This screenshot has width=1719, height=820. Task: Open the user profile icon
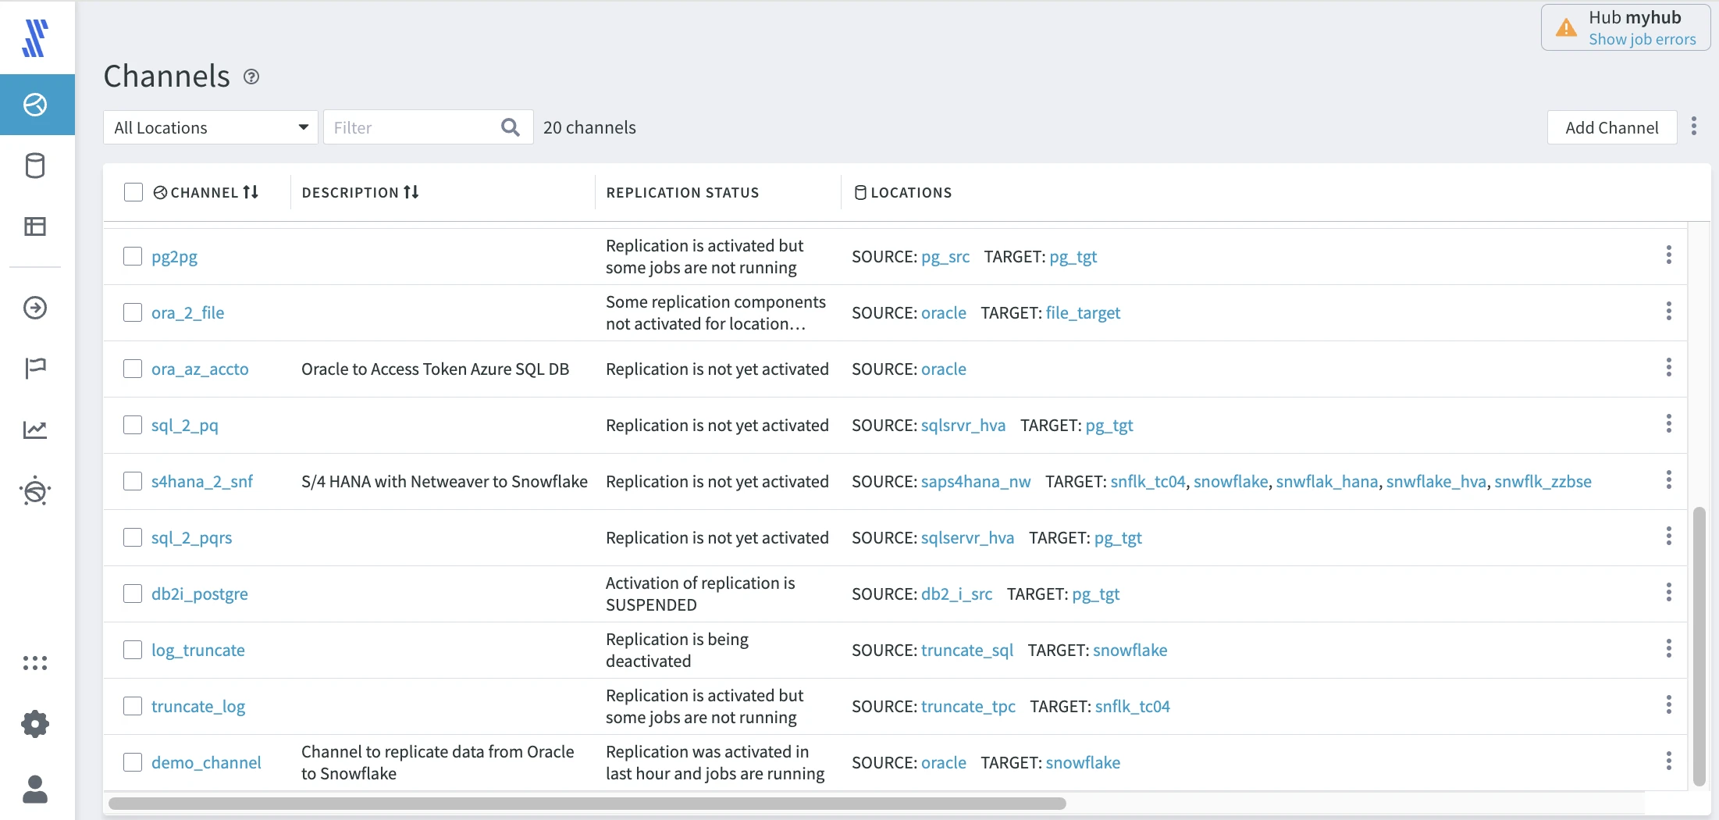(36, 789)
